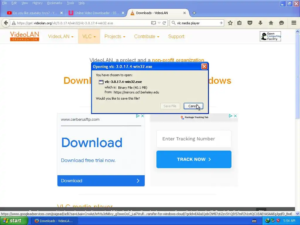Click the keyboard icon in the taskbar
The height and width of the screenshot is (225, 300).
tap(254, 221)
